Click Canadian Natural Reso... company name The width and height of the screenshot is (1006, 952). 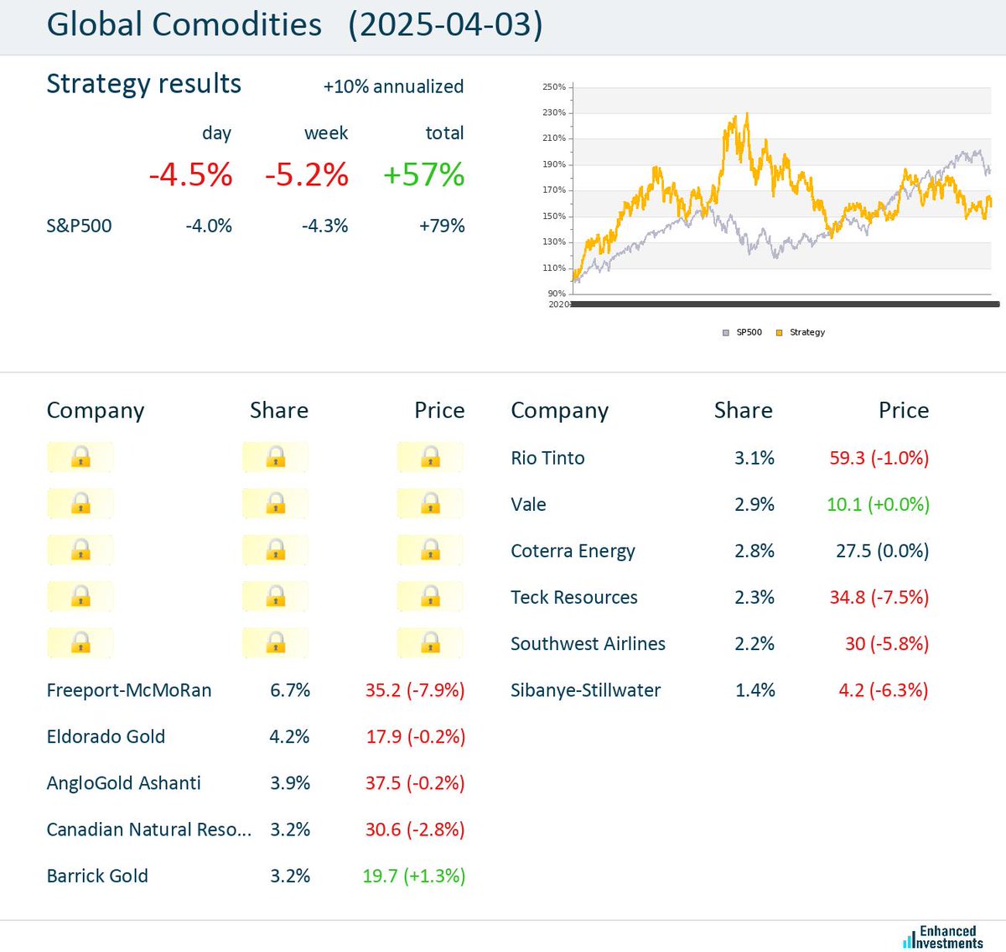pos(149,830)
